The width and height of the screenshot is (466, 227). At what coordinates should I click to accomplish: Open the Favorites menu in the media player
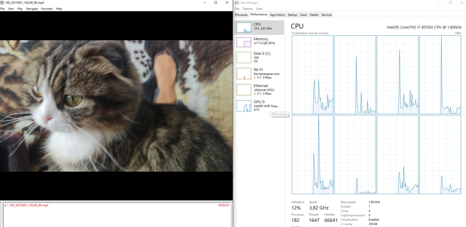pyautogui.click(x=47, y=9)
